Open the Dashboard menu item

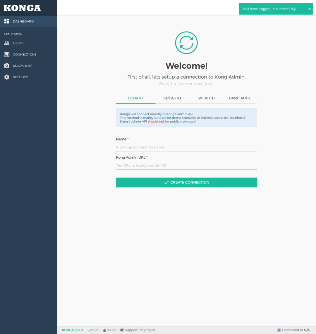(x=28, y=21)
